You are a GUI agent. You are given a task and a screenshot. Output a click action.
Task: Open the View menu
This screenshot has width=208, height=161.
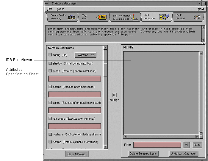60,9
